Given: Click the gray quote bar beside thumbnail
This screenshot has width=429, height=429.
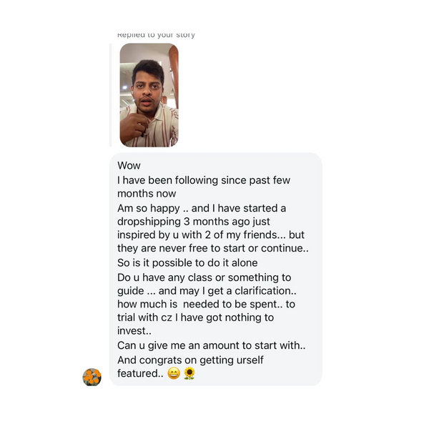Looking at the screenshot, I should pyautogui.click(x=111, y=95).
